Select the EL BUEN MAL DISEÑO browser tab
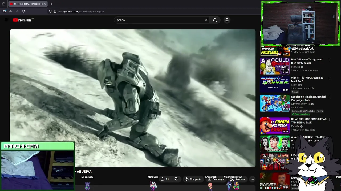341x191 pixels. tap(28, 4)
